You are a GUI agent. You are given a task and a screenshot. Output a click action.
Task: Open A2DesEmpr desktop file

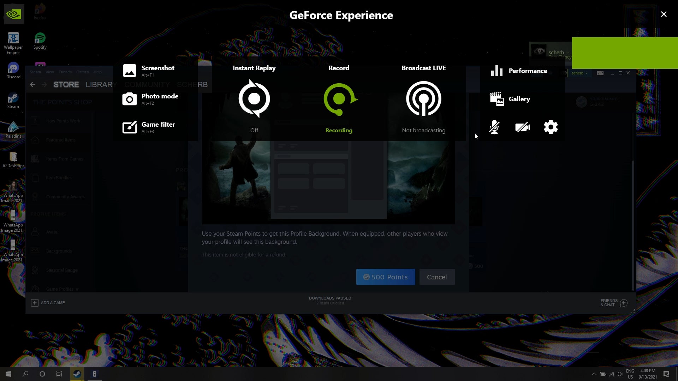[x=13, y=159]
